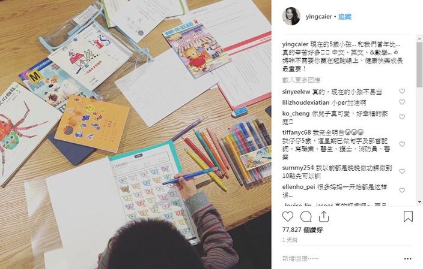Open tiffanyc68 commenter profile
Screen dimensions: 423x269
pos(296,132)
